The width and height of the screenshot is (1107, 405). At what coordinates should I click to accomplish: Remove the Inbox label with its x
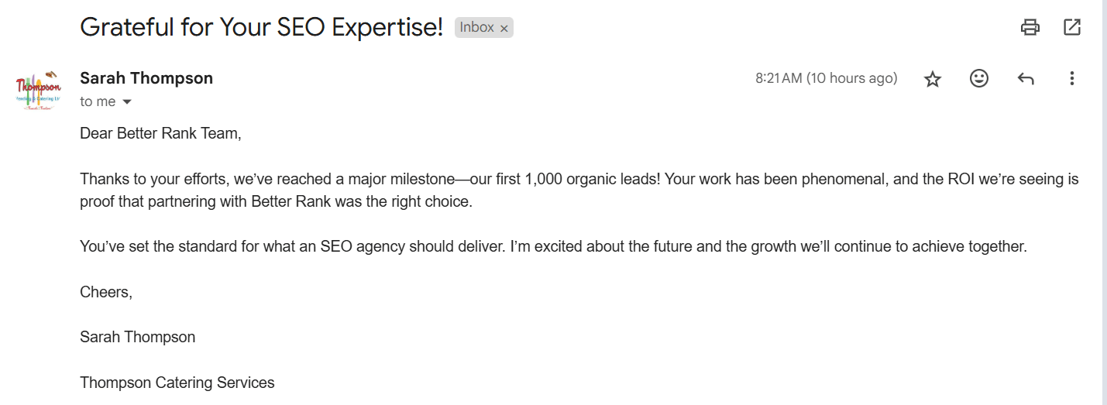pos(504,29)
